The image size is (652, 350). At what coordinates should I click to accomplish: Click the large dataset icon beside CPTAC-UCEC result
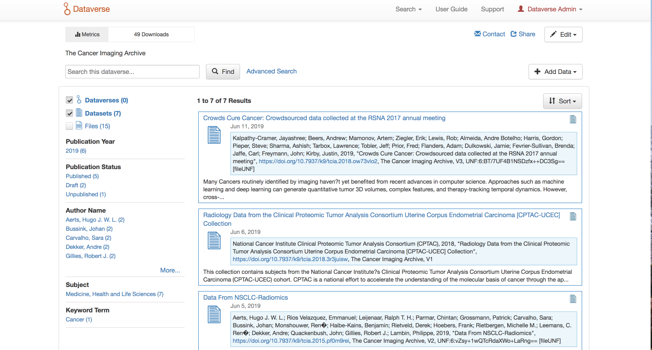coord(214,240)
